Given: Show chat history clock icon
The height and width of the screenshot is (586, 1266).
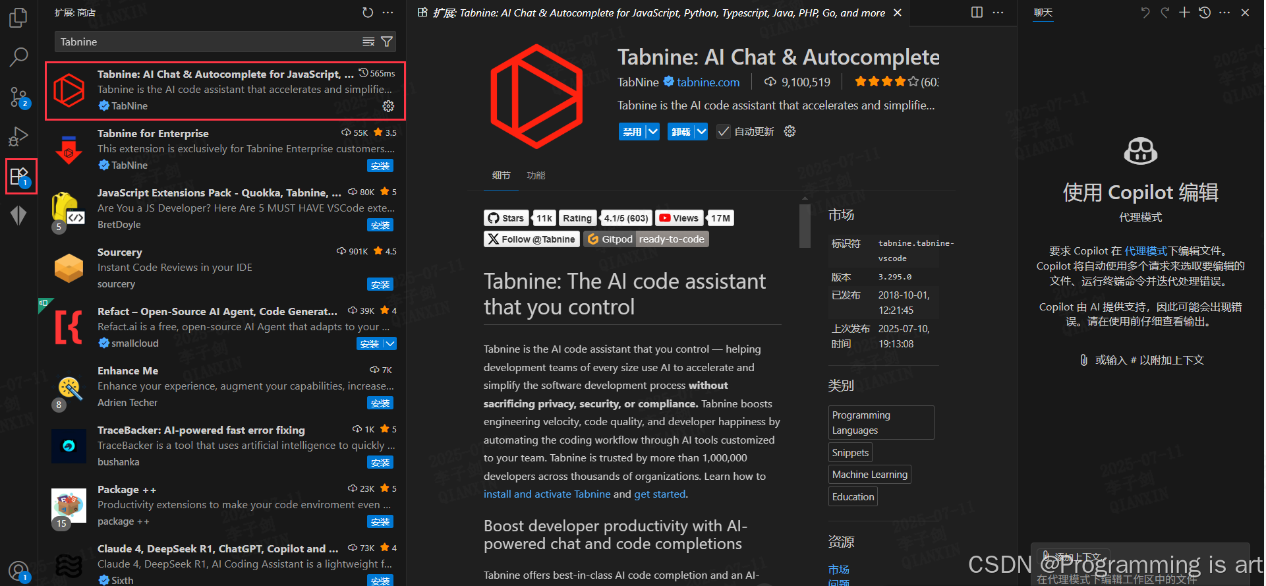Looking at the screenshot, I should pyautogui.click(x=1204, y=13).
